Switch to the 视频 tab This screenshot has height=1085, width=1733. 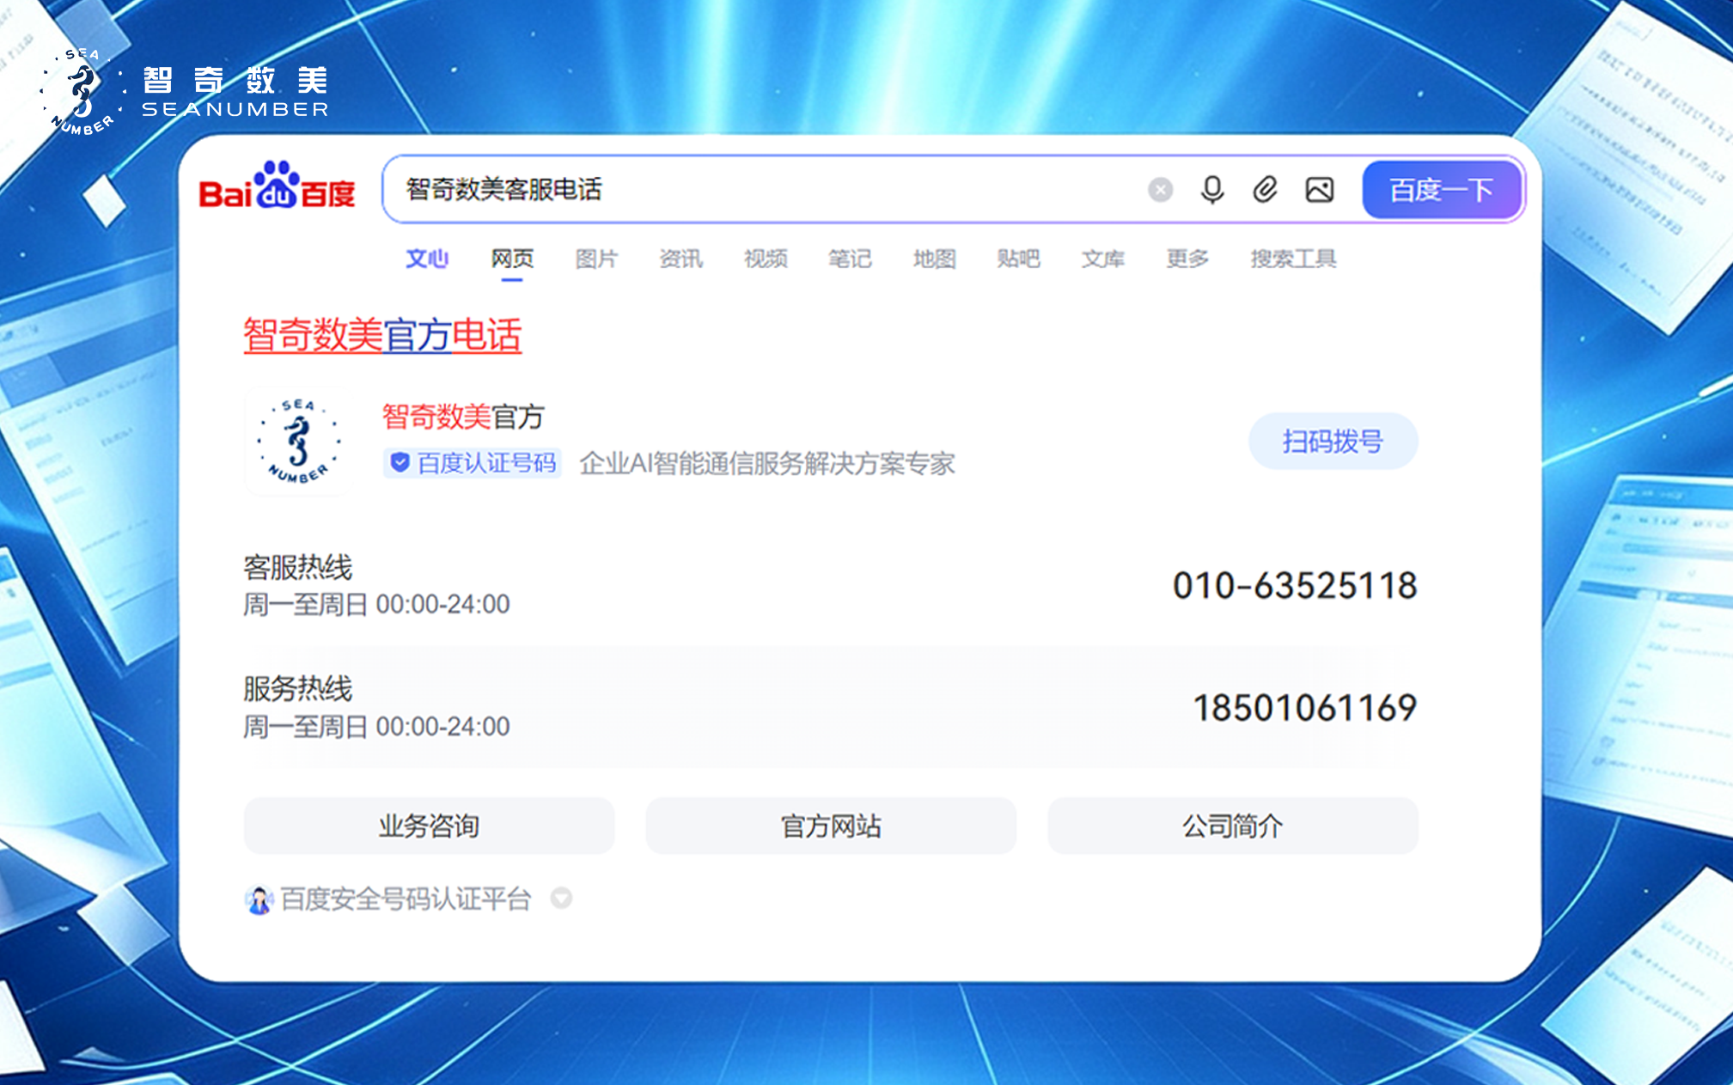coord(766,259)
